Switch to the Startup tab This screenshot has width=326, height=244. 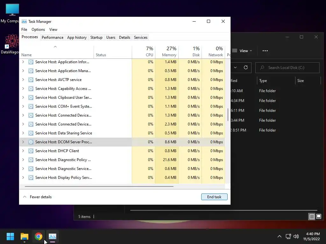click(x=96, y=37)
